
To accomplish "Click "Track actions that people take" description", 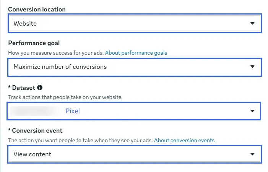I will (x=65, y=97).
